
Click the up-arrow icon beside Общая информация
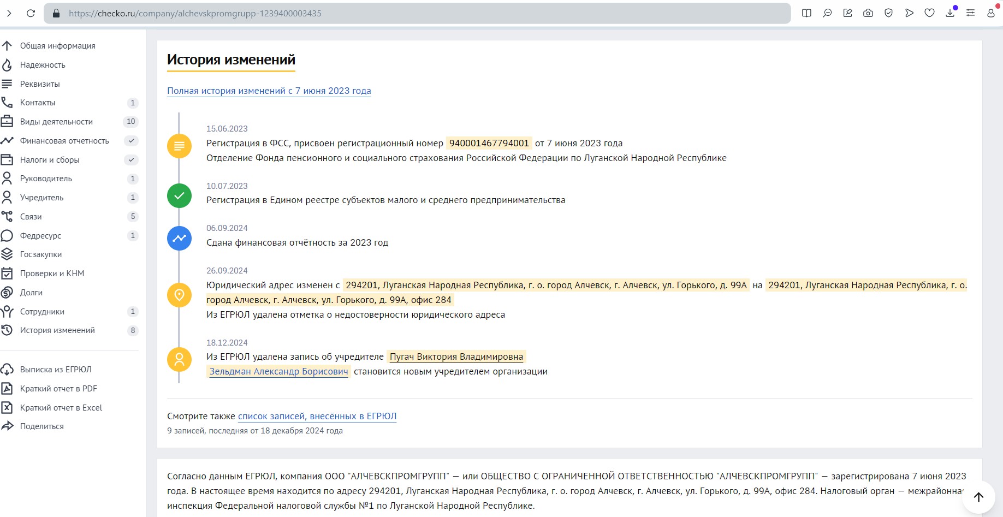tap(7, 46)
